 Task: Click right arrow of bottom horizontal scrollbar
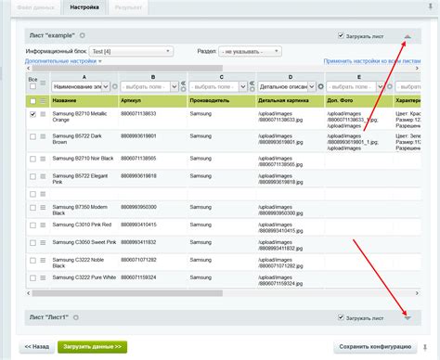coord(417,293)
